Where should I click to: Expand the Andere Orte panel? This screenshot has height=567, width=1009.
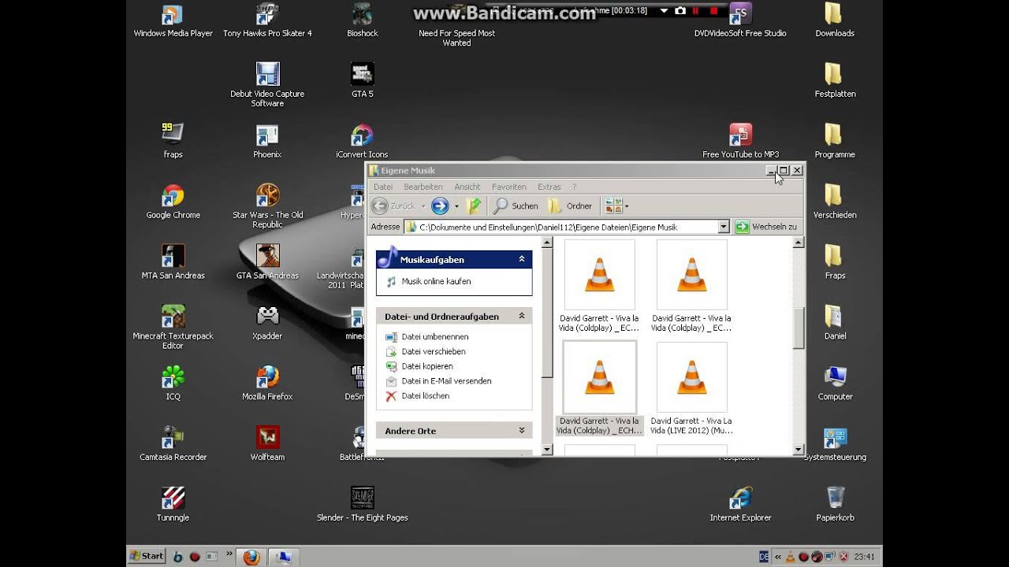click(521, 431)
